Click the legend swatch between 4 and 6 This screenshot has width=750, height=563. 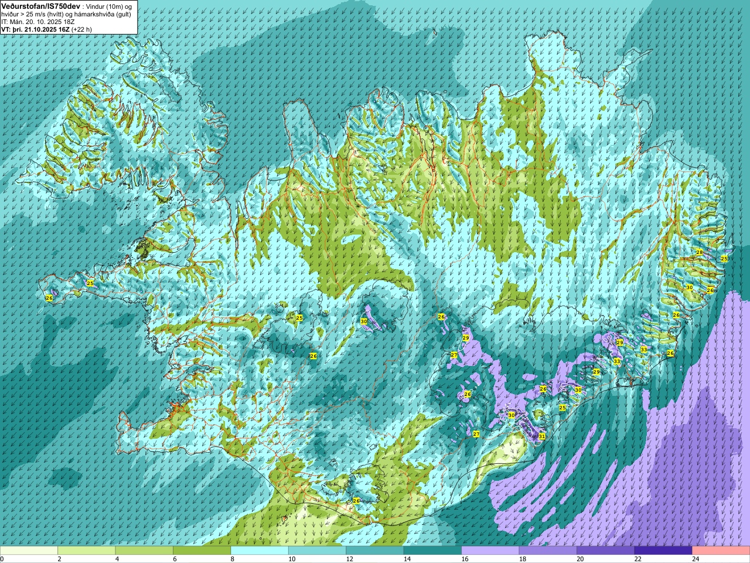144,550
